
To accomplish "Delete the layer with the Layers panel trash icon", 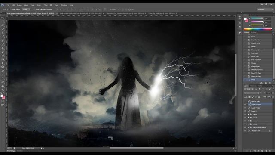I will pos(270,151).
